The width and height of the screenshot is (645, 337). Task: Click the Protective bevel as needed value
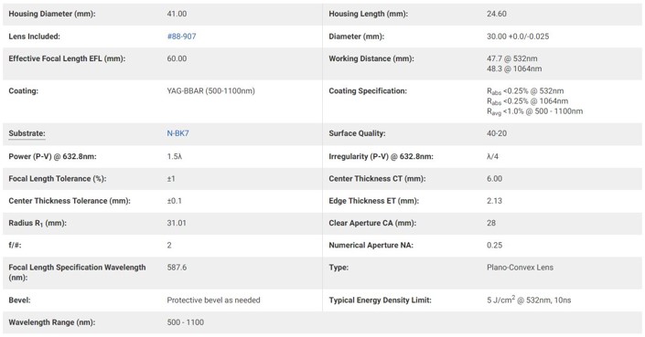213,300
